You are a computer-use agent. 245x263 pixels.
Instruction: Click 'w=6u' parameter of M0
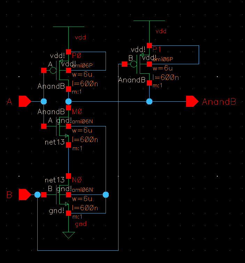82,131
